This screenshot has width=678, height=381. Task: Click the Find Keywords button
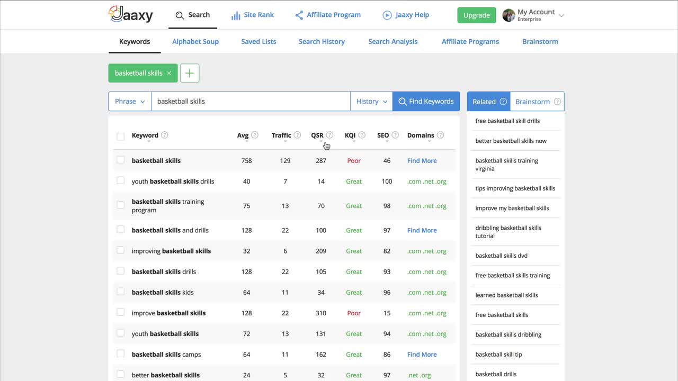[x=426, y=101]
